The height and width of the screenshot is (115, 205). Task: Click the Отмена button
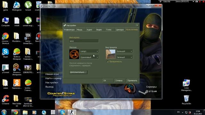click(x=120, y=80)
